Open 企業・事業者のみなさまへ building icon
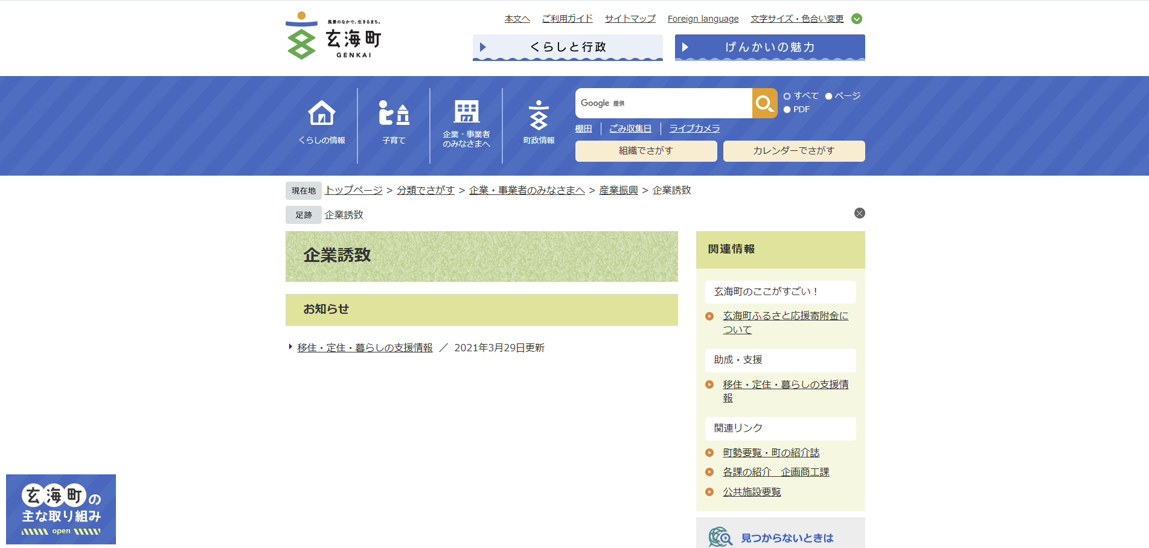Screen dimensions: 1149x548 click(466, 124)
